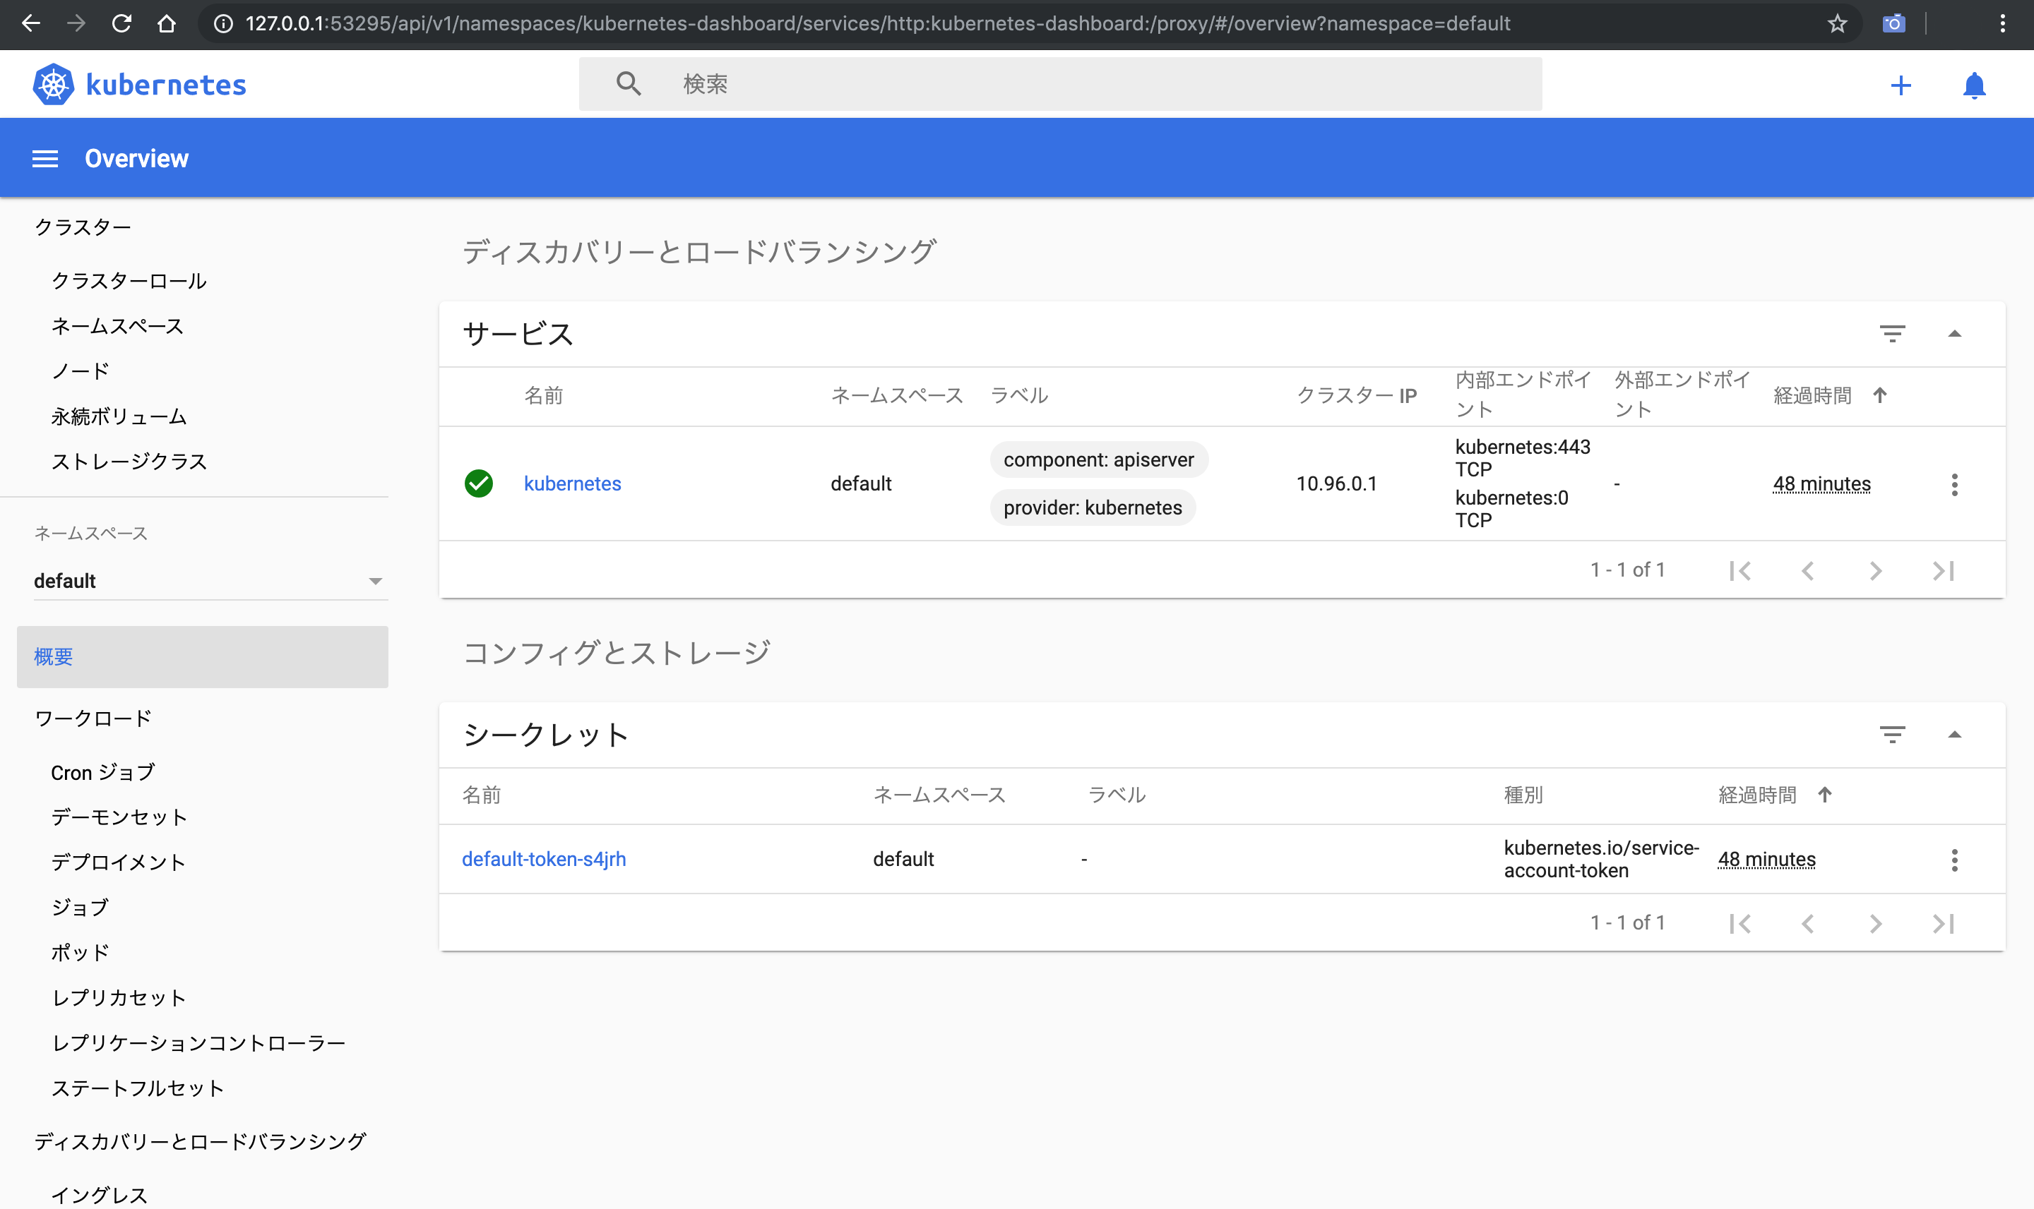
Task: Go to previous page in サービス pagination
Action: tap(1807, 570)
